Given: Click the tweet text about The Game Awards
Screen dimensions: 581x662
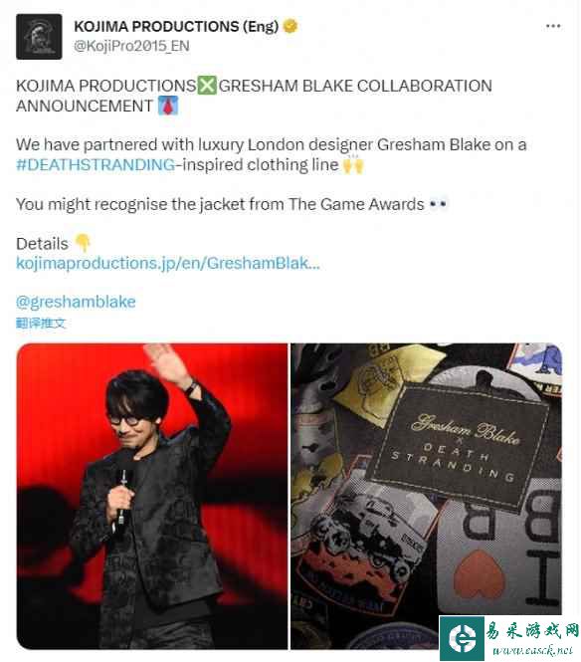Looking at the screenshot, I should click(220, 204).
